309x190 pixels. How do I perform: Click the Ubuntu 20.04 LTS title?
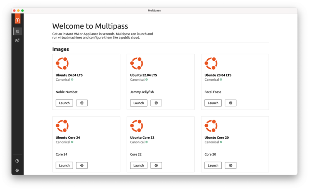[x=218, y=75]
